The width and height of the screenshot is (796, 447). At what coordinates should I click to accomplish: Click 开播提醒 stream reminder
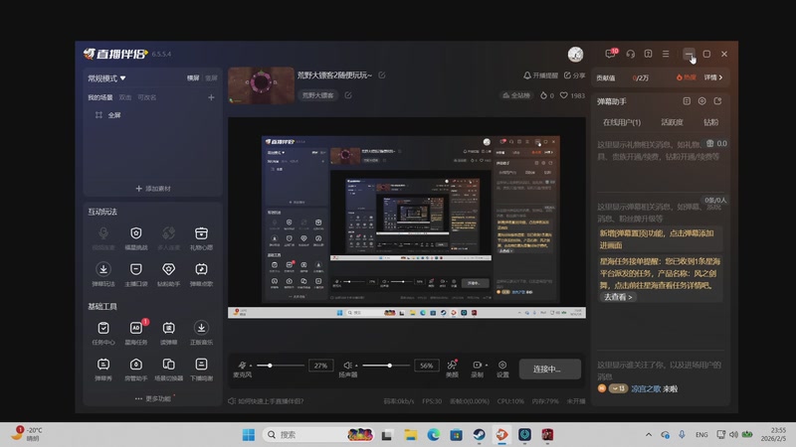[x=540, y=75]
